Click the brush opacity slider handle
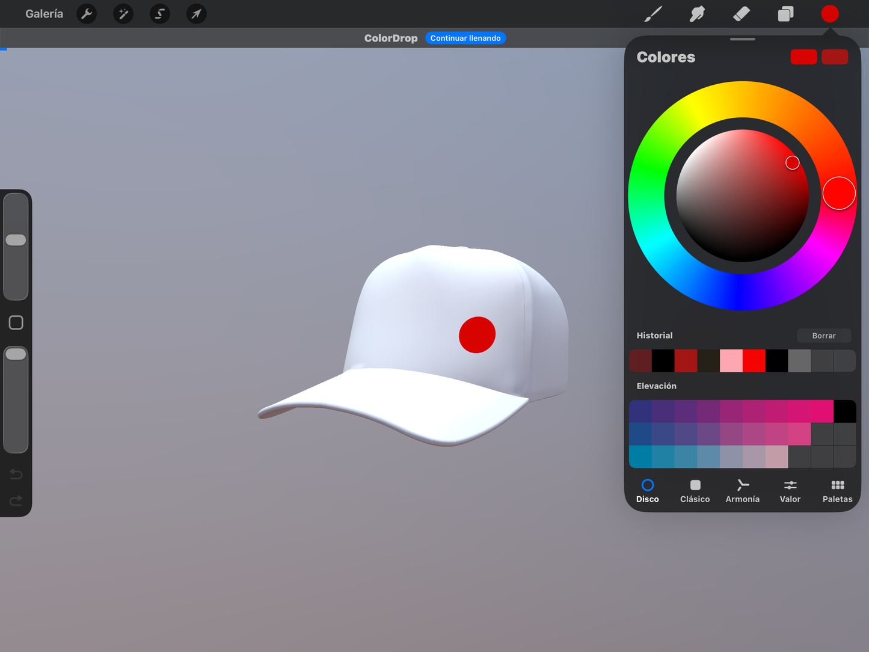 pyautogui.click(x=16, y=354)
